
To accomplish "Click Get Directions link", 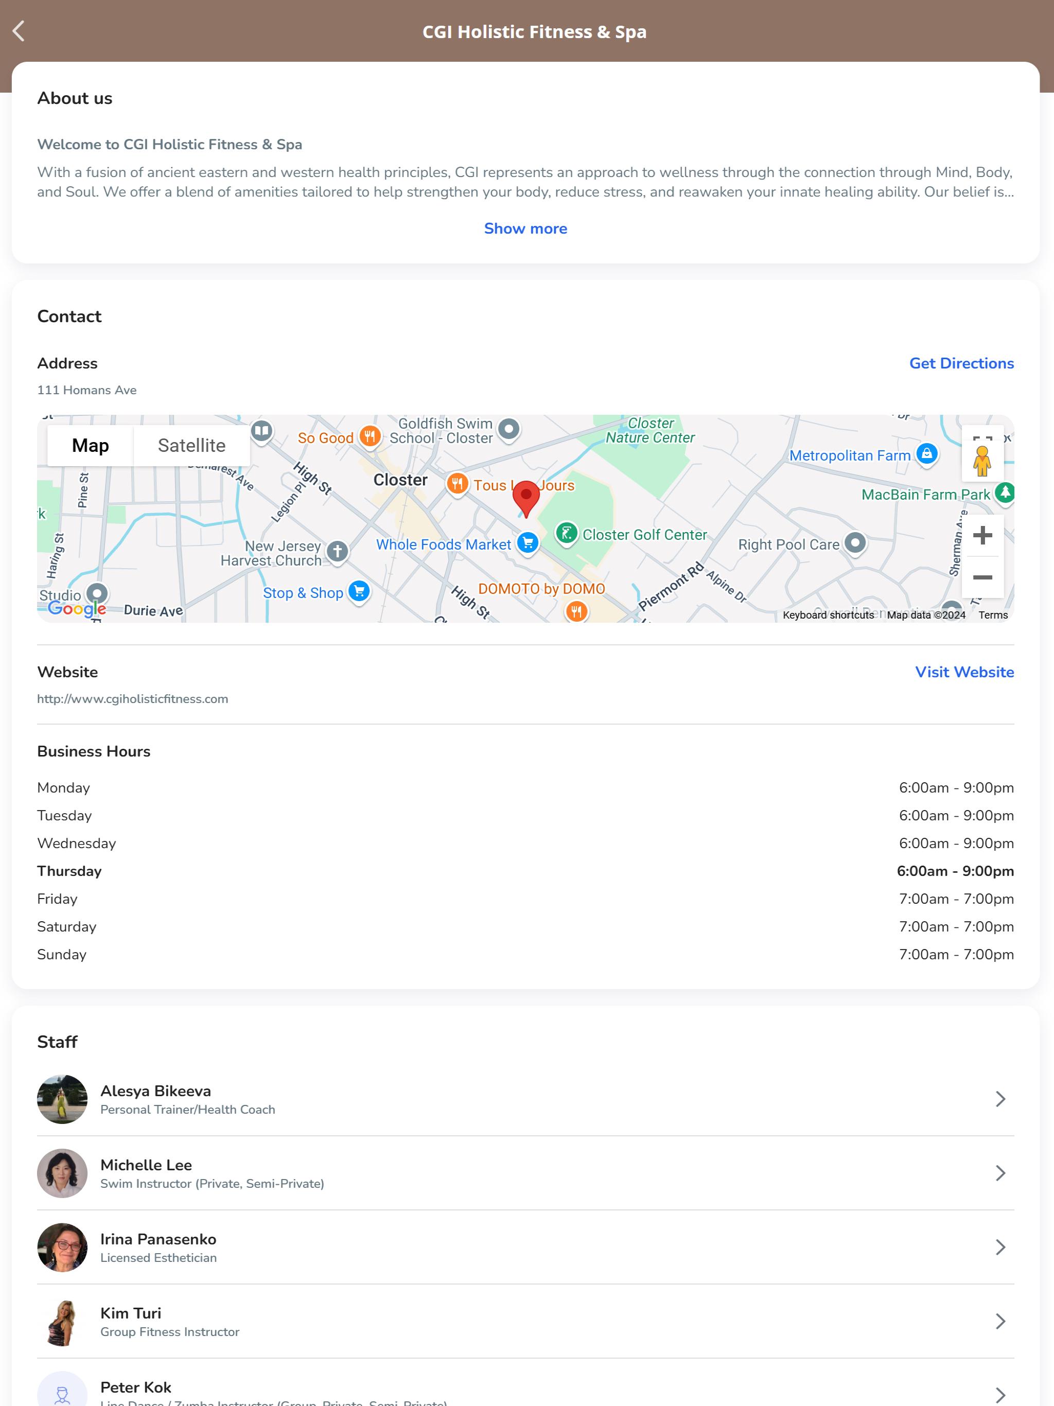I will click(961, 363).
